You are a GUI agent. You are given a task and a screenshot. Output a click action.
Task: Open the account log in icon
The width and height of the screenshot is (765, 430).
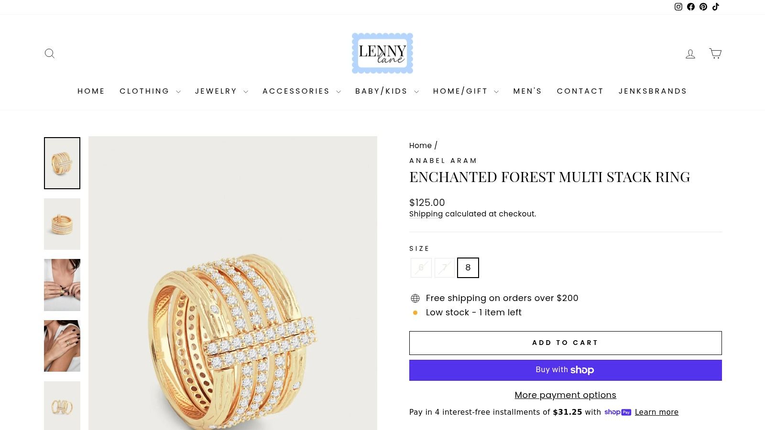(x=690, y=54)
